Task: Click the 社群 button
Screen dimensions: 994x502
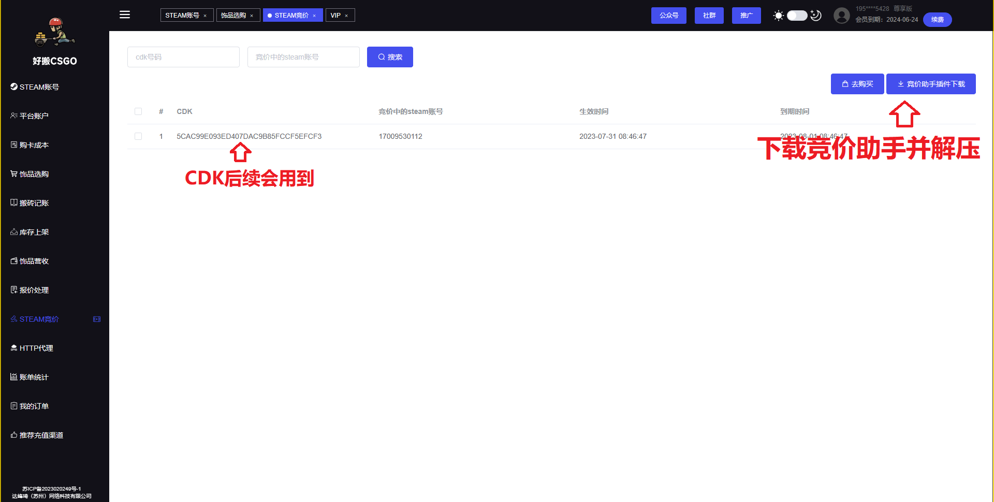Action: (709, 16)
